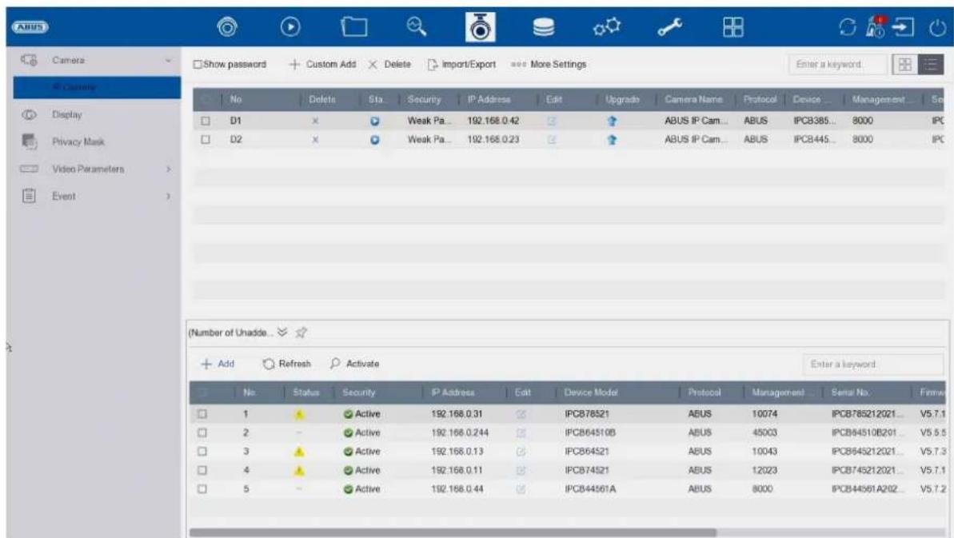Click the Activate button

tap(355, 364)
